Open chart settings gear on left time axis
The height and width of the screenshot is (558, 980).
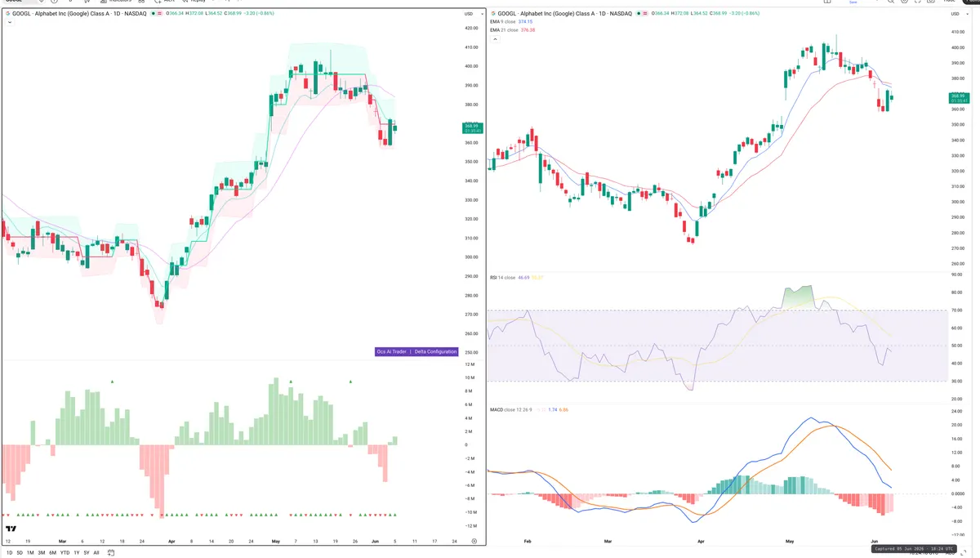[474, 541]
